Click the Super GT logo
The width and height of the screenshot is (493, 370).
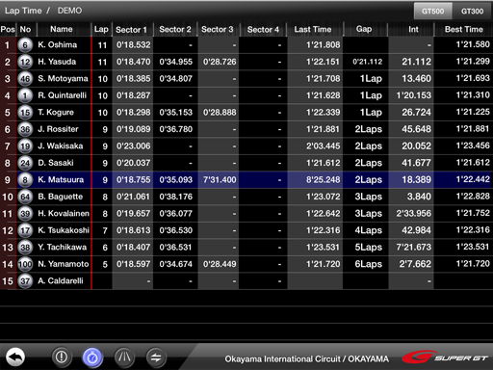(x=445, y=357)
